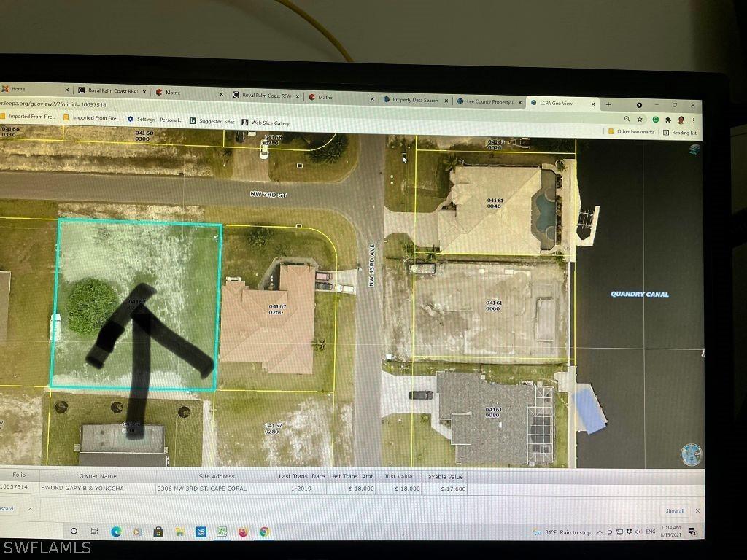Toggle the bookmark star in the address bar
747x560 pixels.
640,119
